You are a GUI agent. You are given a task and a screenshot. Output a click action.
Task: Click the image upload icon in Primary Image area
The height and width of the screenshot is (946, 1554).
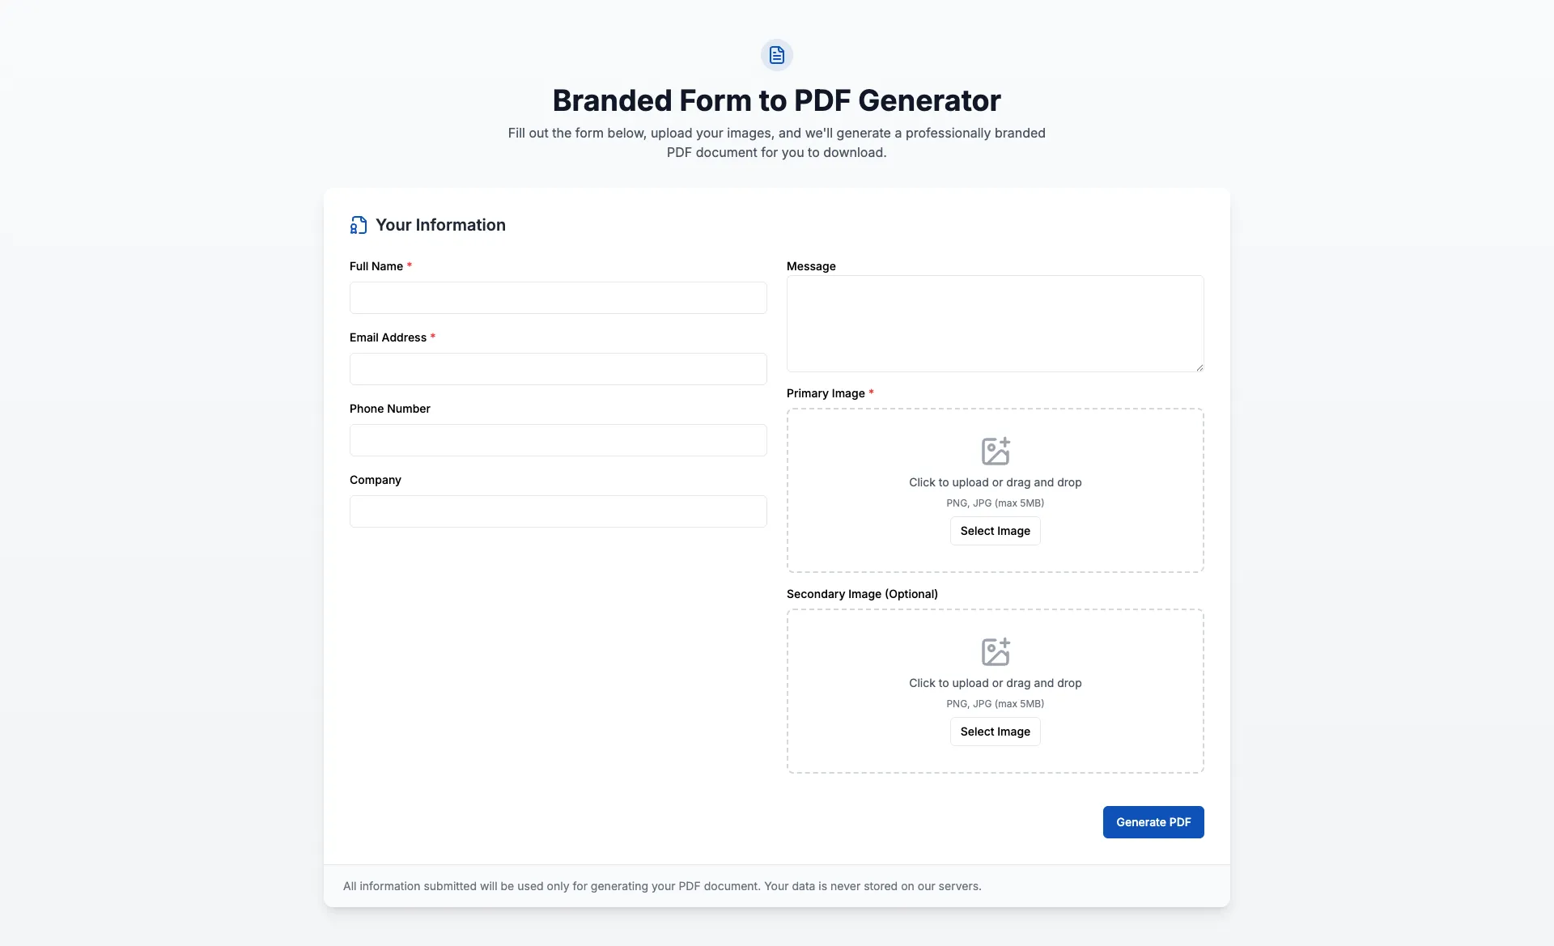(995, 451)
